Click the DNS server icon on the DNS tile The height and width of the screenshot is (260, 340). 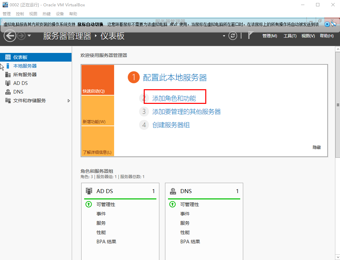point(173,191)
